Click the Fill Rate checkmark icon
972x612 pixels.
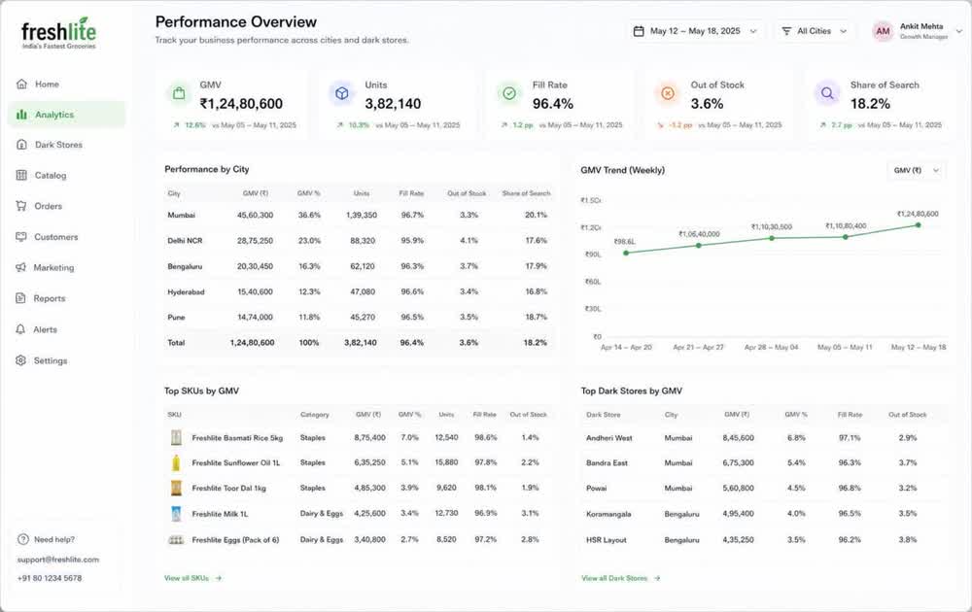tap(509, 93)
